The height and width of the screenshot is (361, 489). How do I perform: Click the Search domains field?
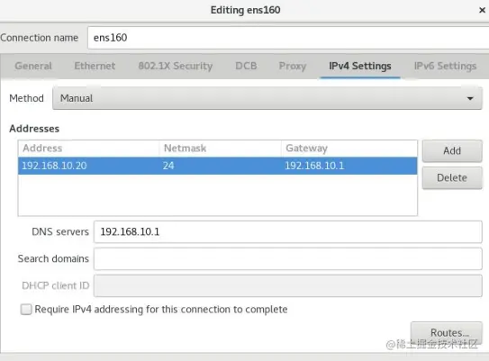(x=288, y=258)
